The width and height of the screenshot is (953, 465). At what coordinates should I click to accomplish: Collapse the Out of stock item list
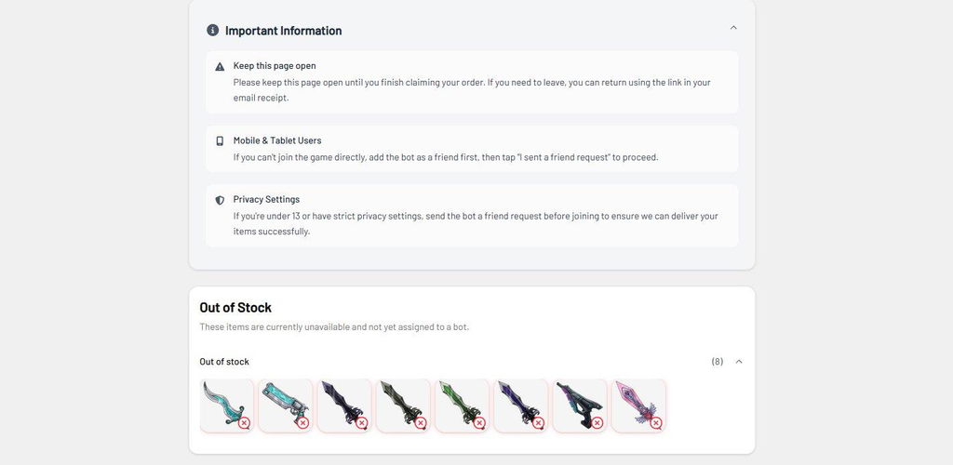(x=739, y=362)
